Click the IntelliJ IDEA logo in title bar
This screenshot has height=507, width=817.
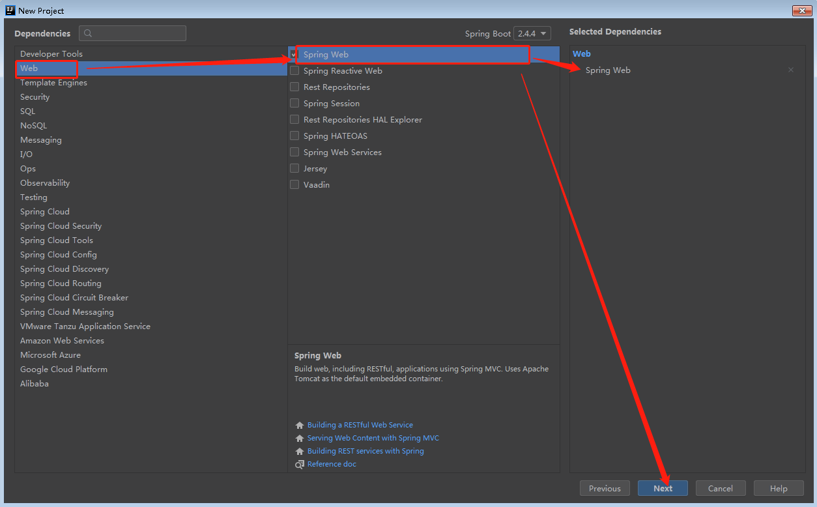click(x=10, y=10)
